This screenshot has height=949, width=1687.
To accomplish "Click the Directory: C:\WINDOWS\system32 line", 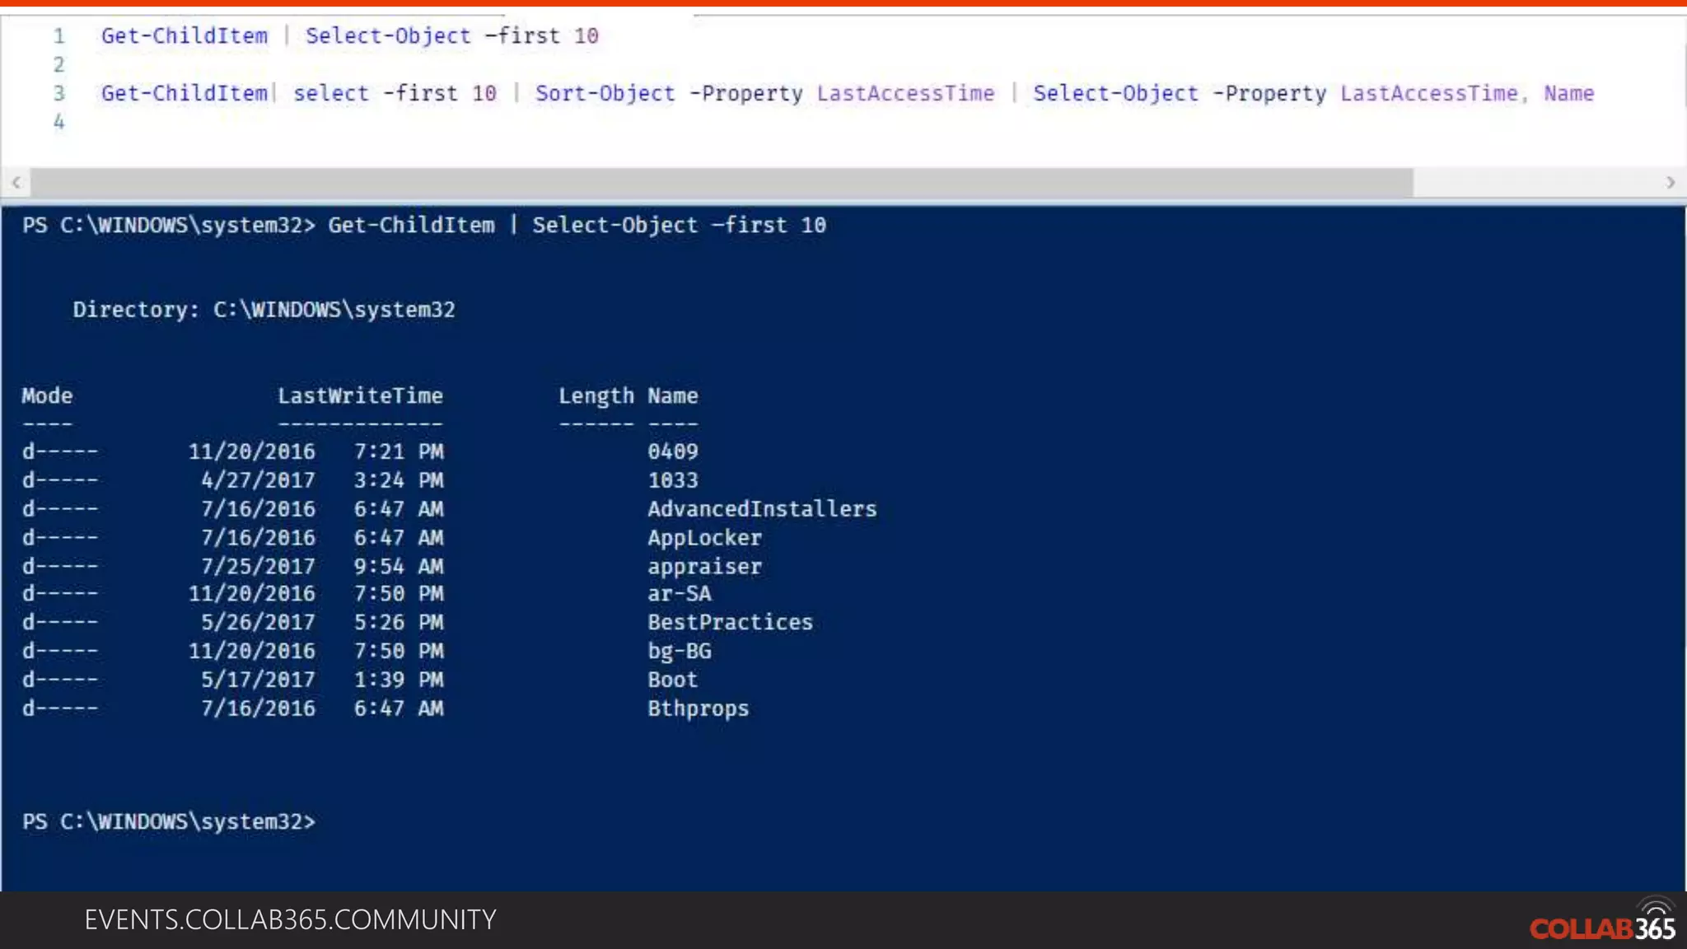I will coord(264,310).
